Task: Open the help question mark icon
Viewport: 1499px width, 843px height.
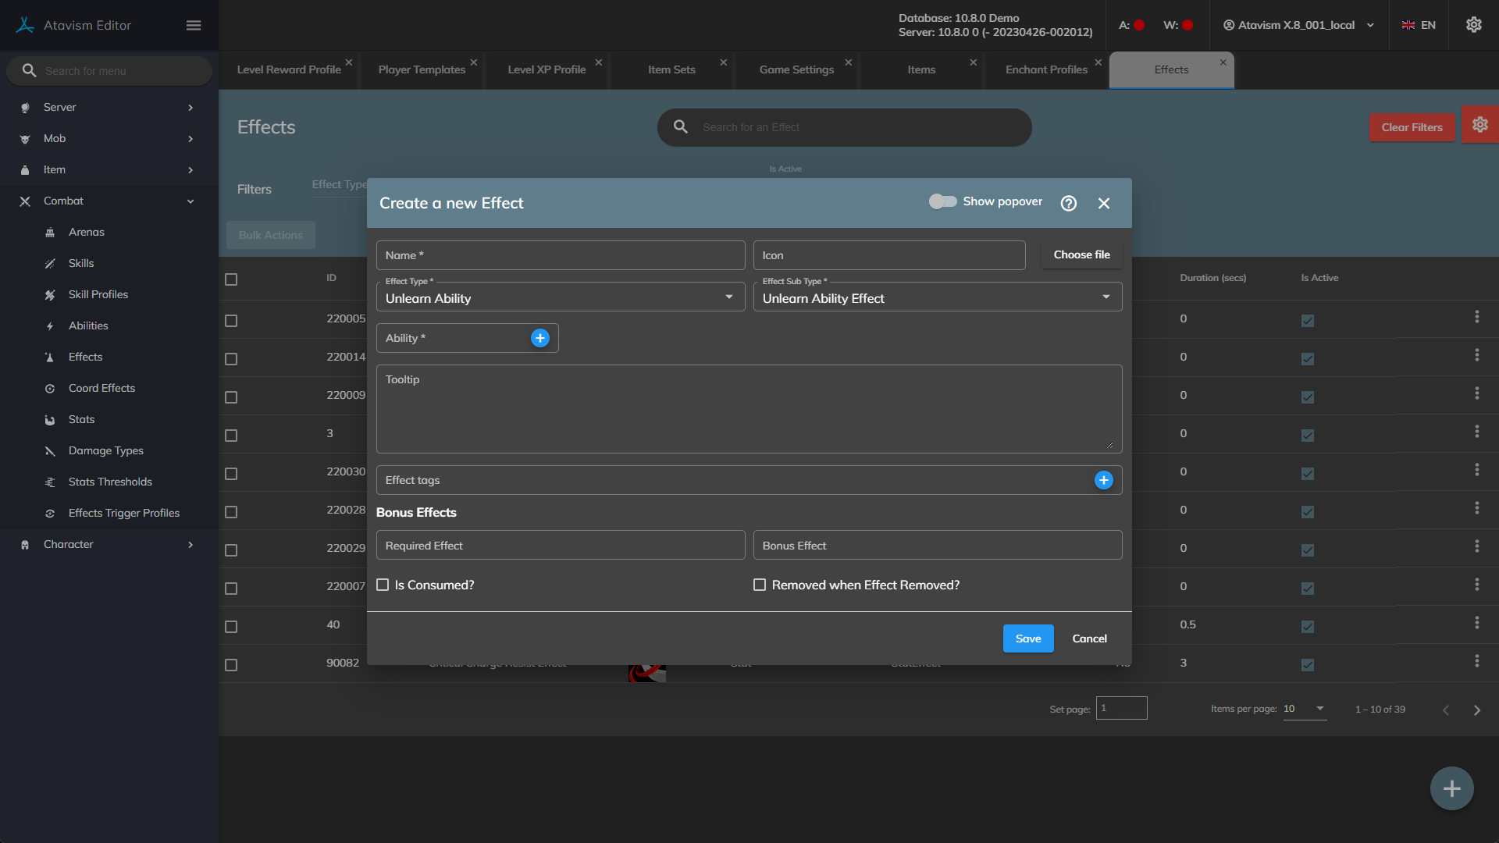Action: coord(1068,203)
